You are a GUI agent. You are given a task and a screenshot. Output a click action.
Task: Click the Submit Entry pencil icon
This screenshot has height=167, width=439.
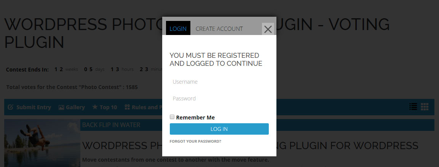(x=11, y=107)
